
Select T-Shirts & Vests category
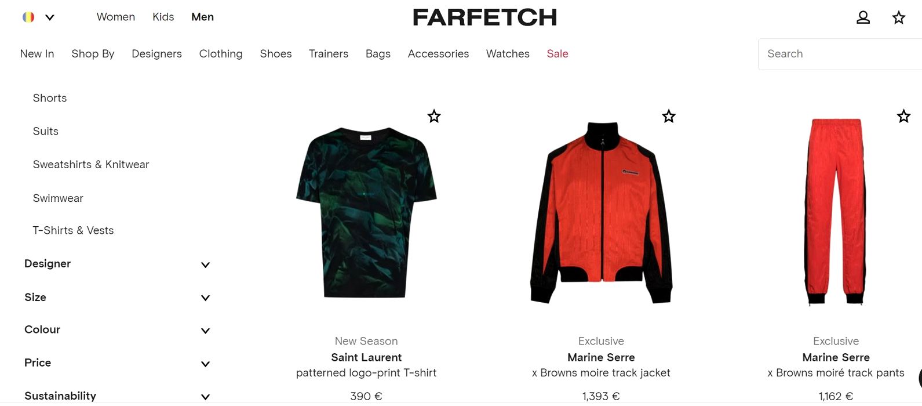click(x=73, y=231)
